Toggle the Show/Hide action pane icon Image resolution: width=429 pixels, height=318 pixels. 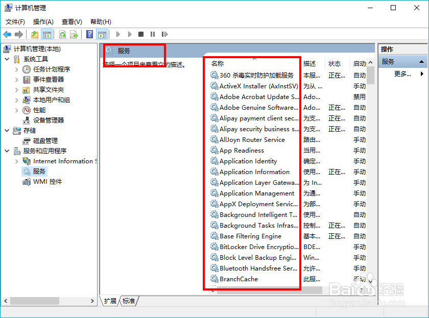click(102, 34)
